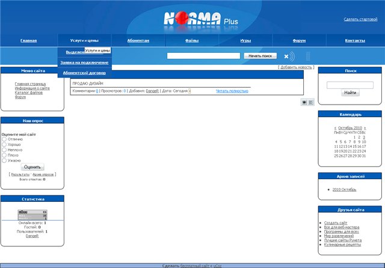
Task: Go to previous month with « arrow
Action: click(x=335, y=128)
